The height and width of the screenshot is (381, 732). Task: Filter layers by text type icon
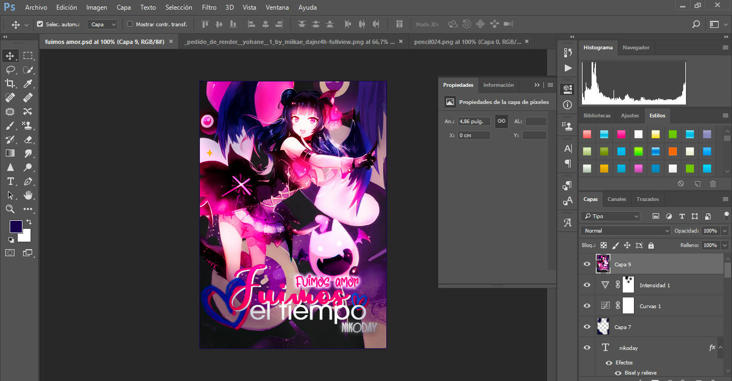click(x=682, y=216)
